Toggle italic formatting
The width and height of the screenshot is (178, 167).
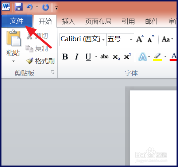77,57
